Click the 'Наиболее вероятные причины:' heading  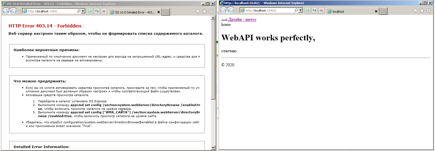(47, 50)
